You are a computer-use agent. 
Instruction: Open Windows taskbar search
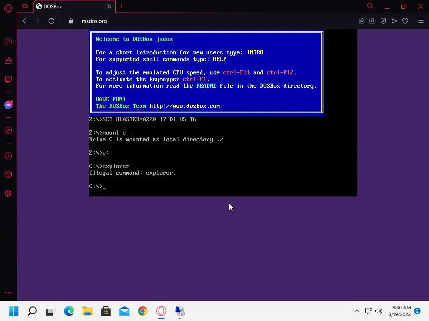(32, 311)
